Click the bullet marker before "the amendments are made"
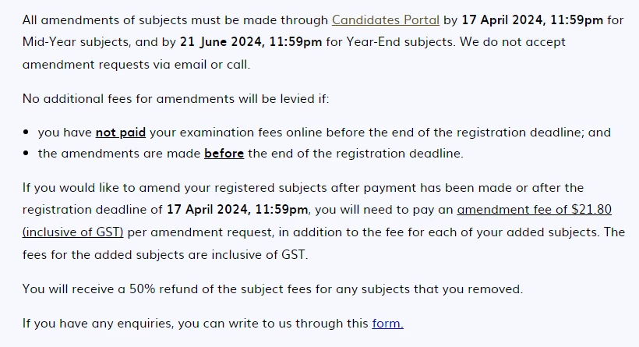639x347 pixels. 26,154
